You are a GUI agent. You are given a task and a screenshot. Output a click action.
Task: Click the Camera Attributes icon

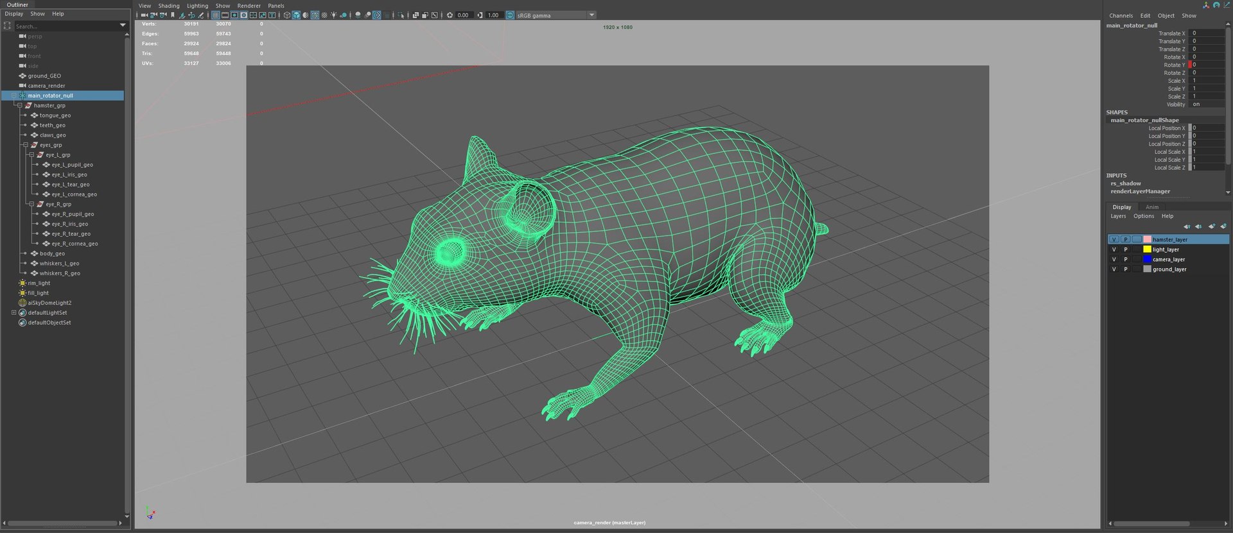[163, 15]
